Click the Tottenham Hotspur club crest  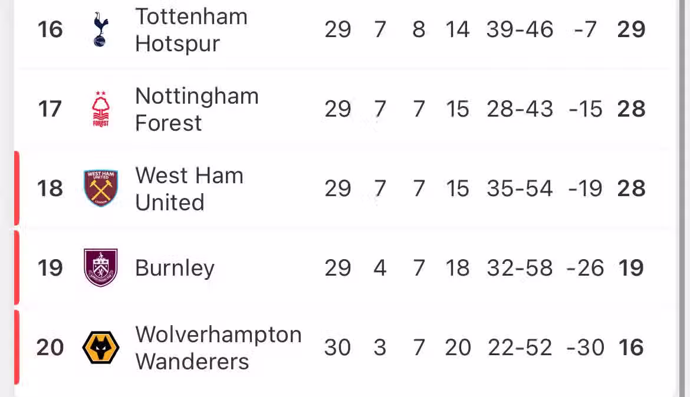pos(101,29)
